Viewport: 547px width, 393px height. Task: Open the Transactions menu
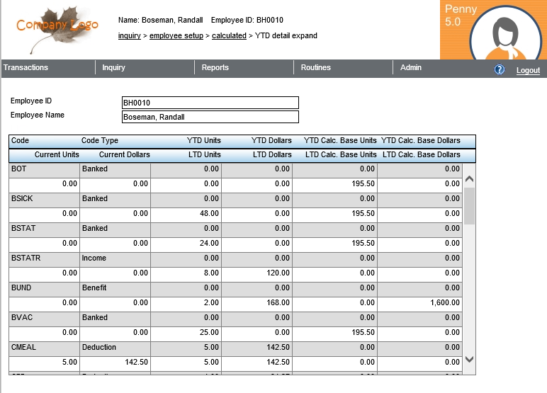(26, 68)
